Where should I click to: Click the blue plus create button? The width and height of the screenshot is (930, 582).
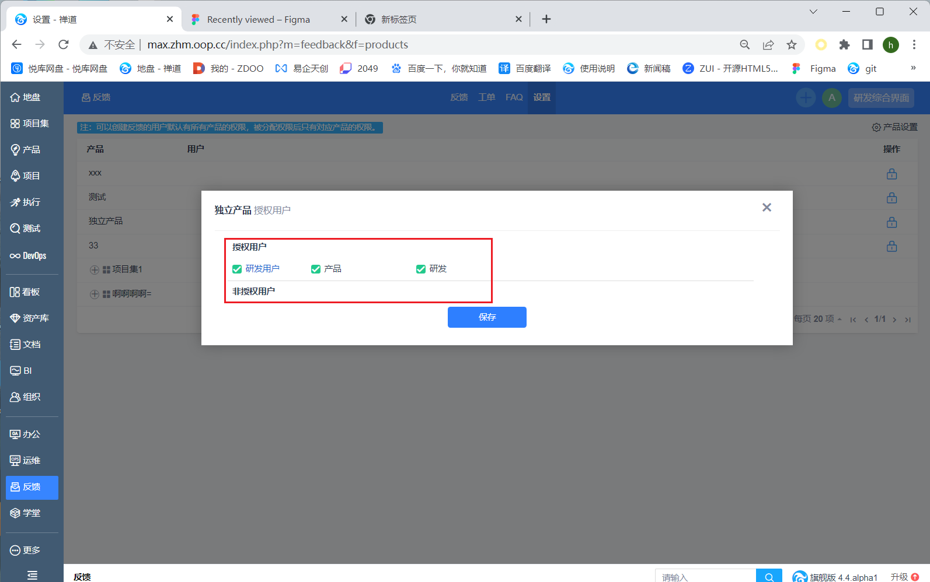coord(806,97)
